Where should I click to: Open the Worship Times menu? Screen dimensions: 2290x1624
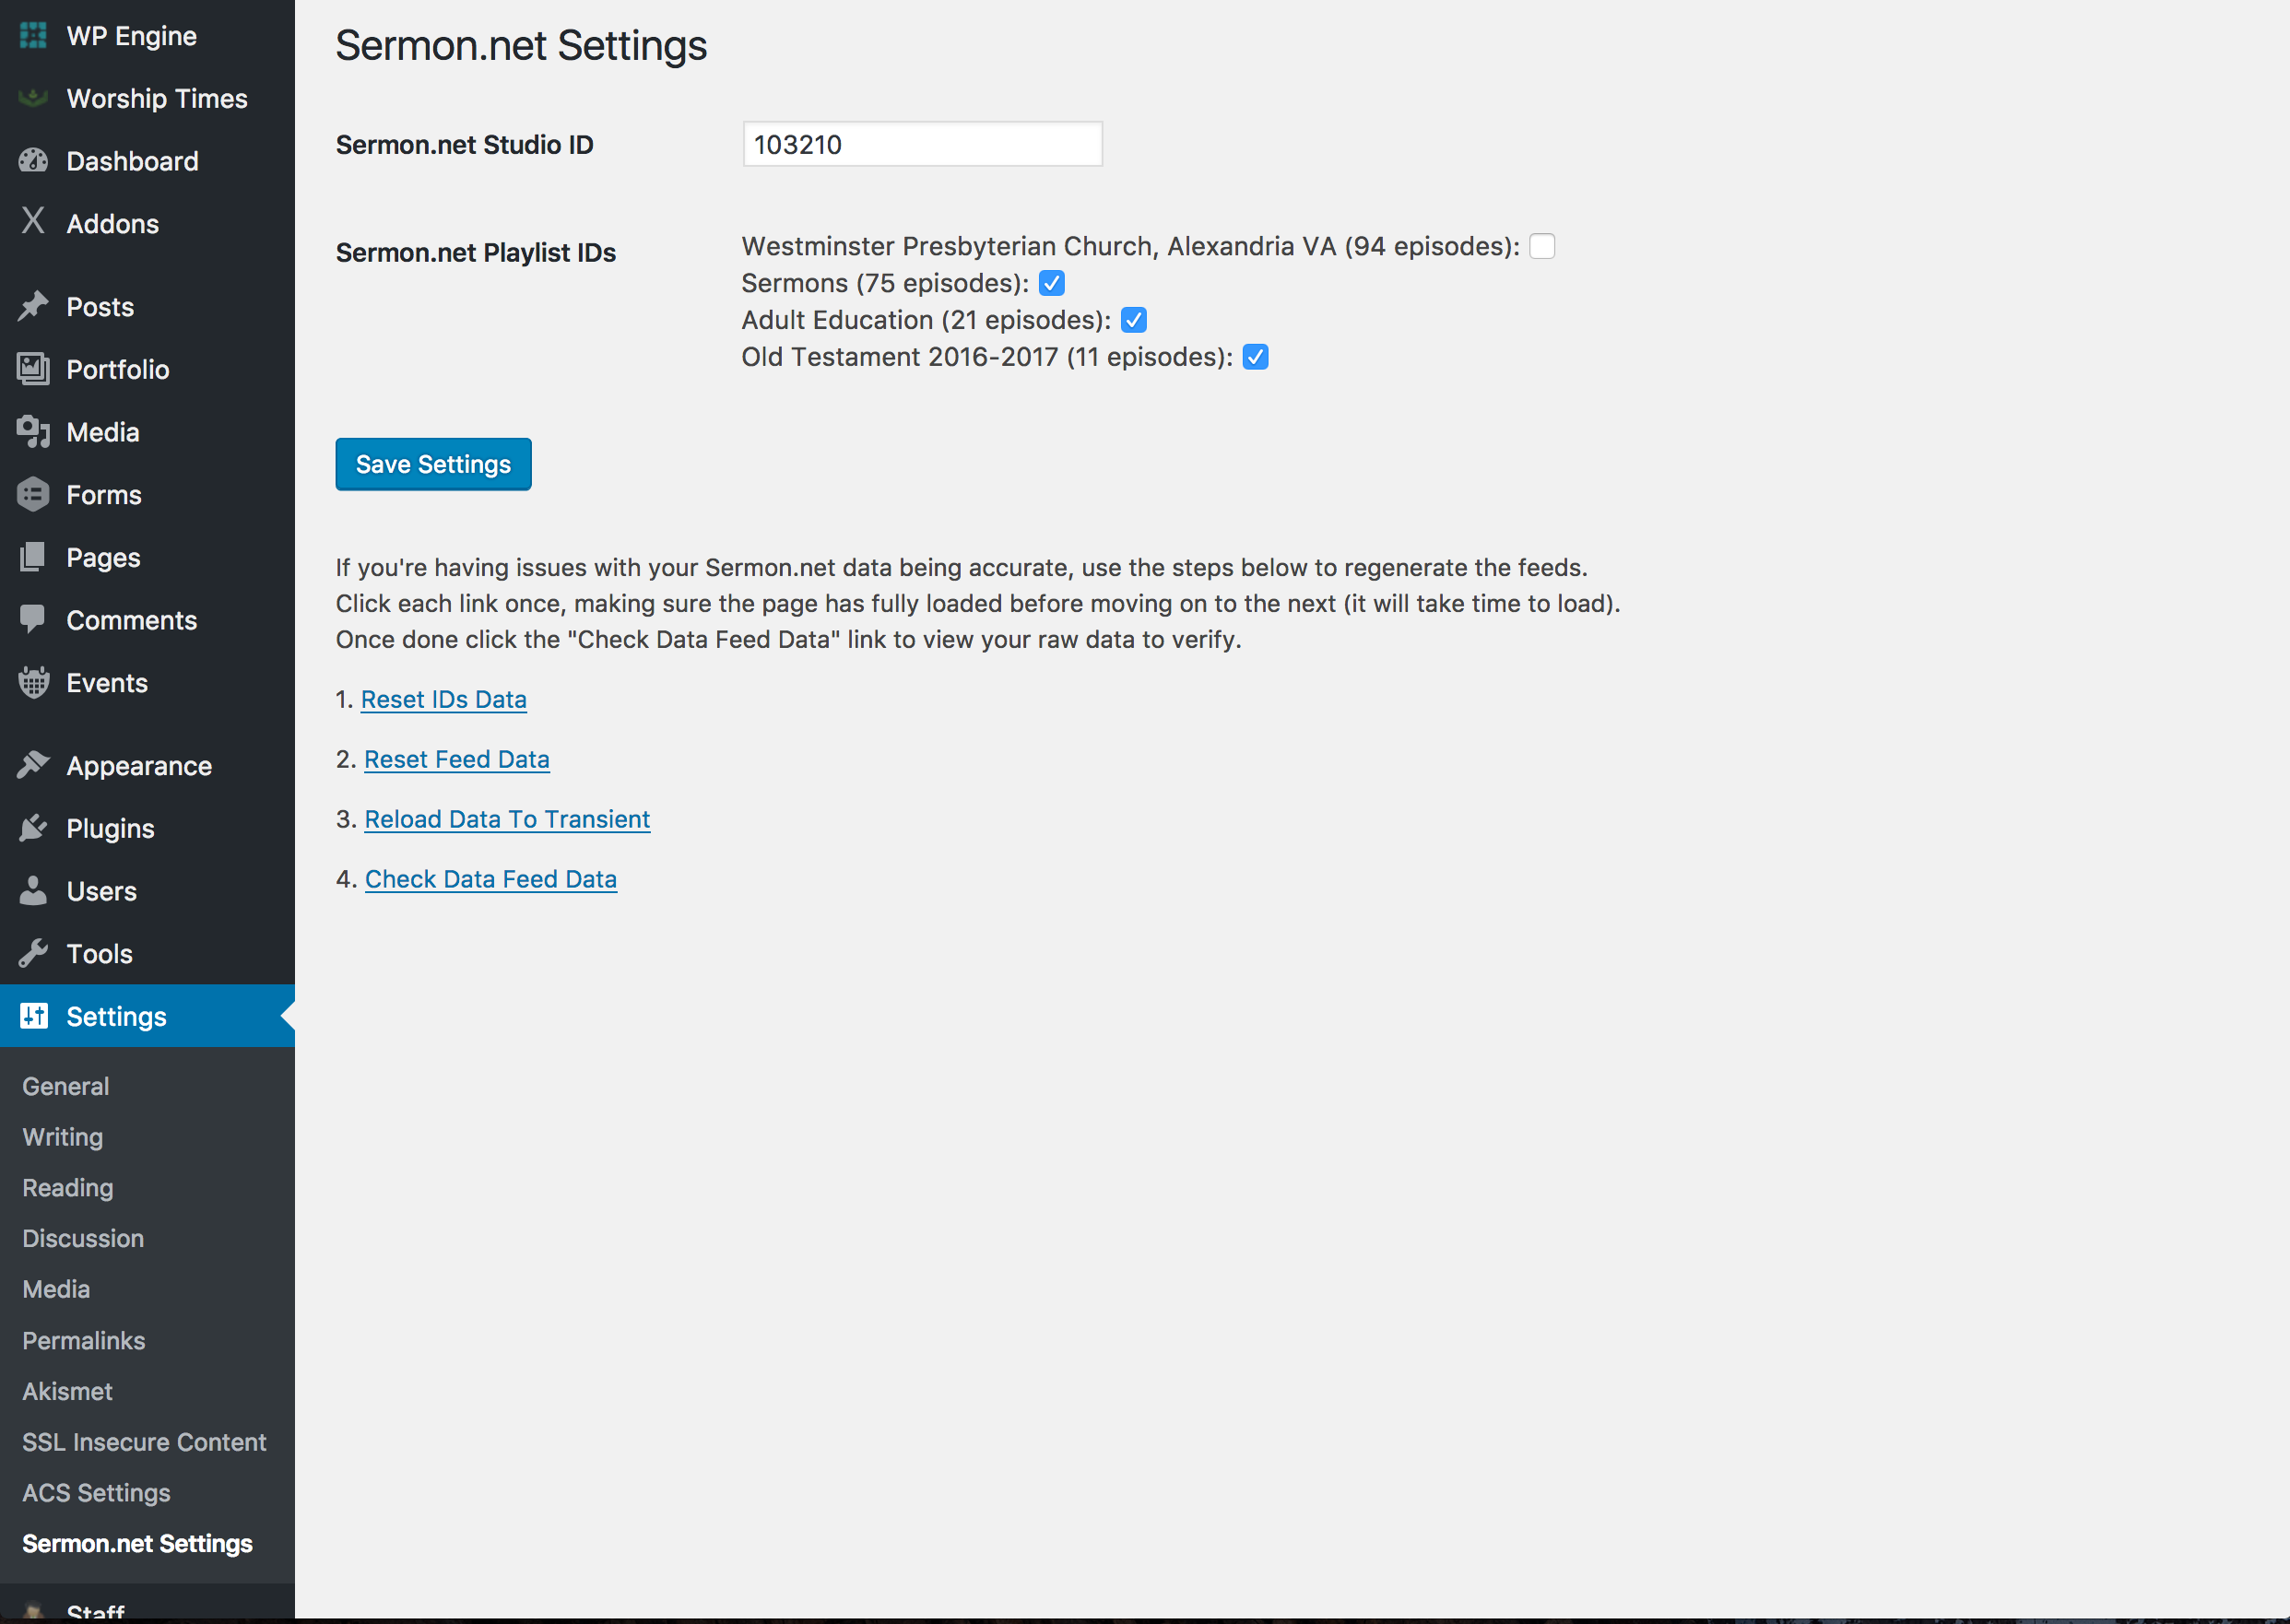pos(157,98)
